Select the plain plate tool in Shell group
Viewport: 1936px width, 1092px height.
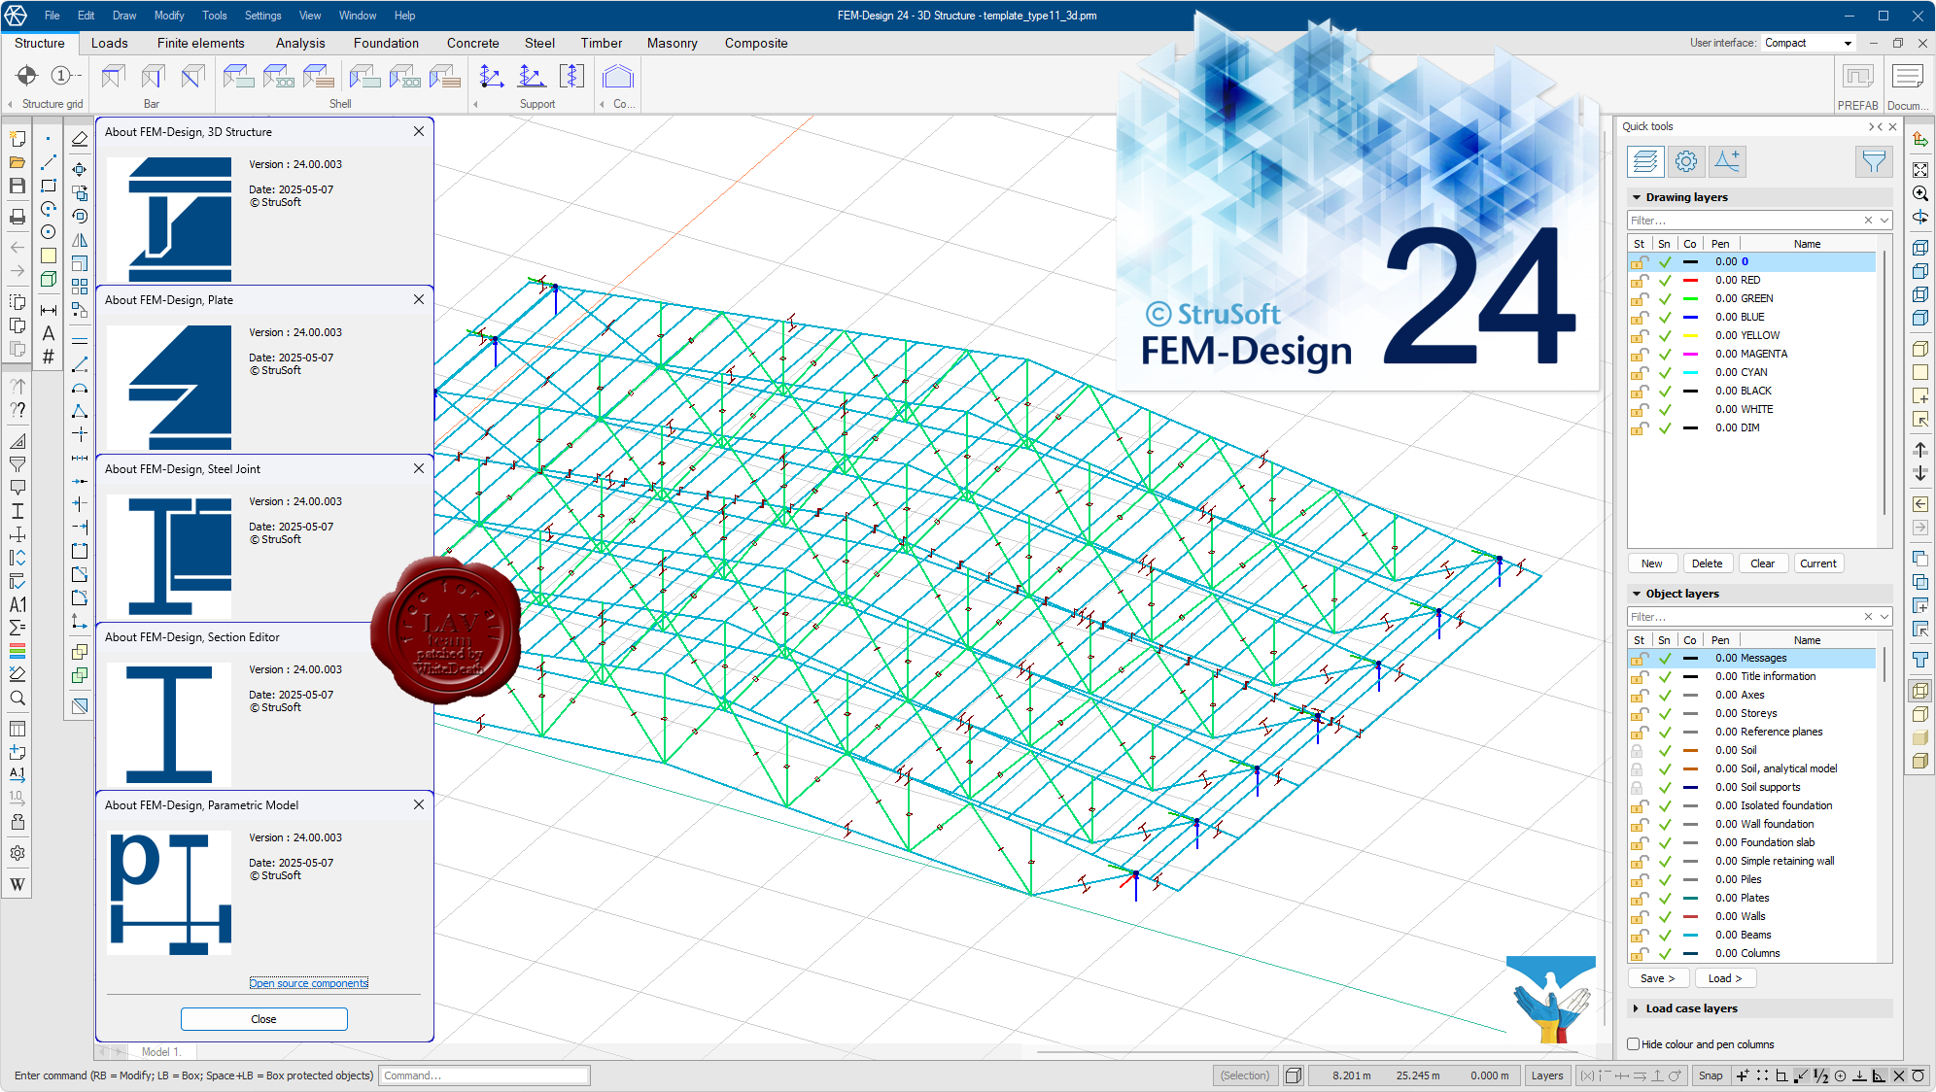(238, 76)
